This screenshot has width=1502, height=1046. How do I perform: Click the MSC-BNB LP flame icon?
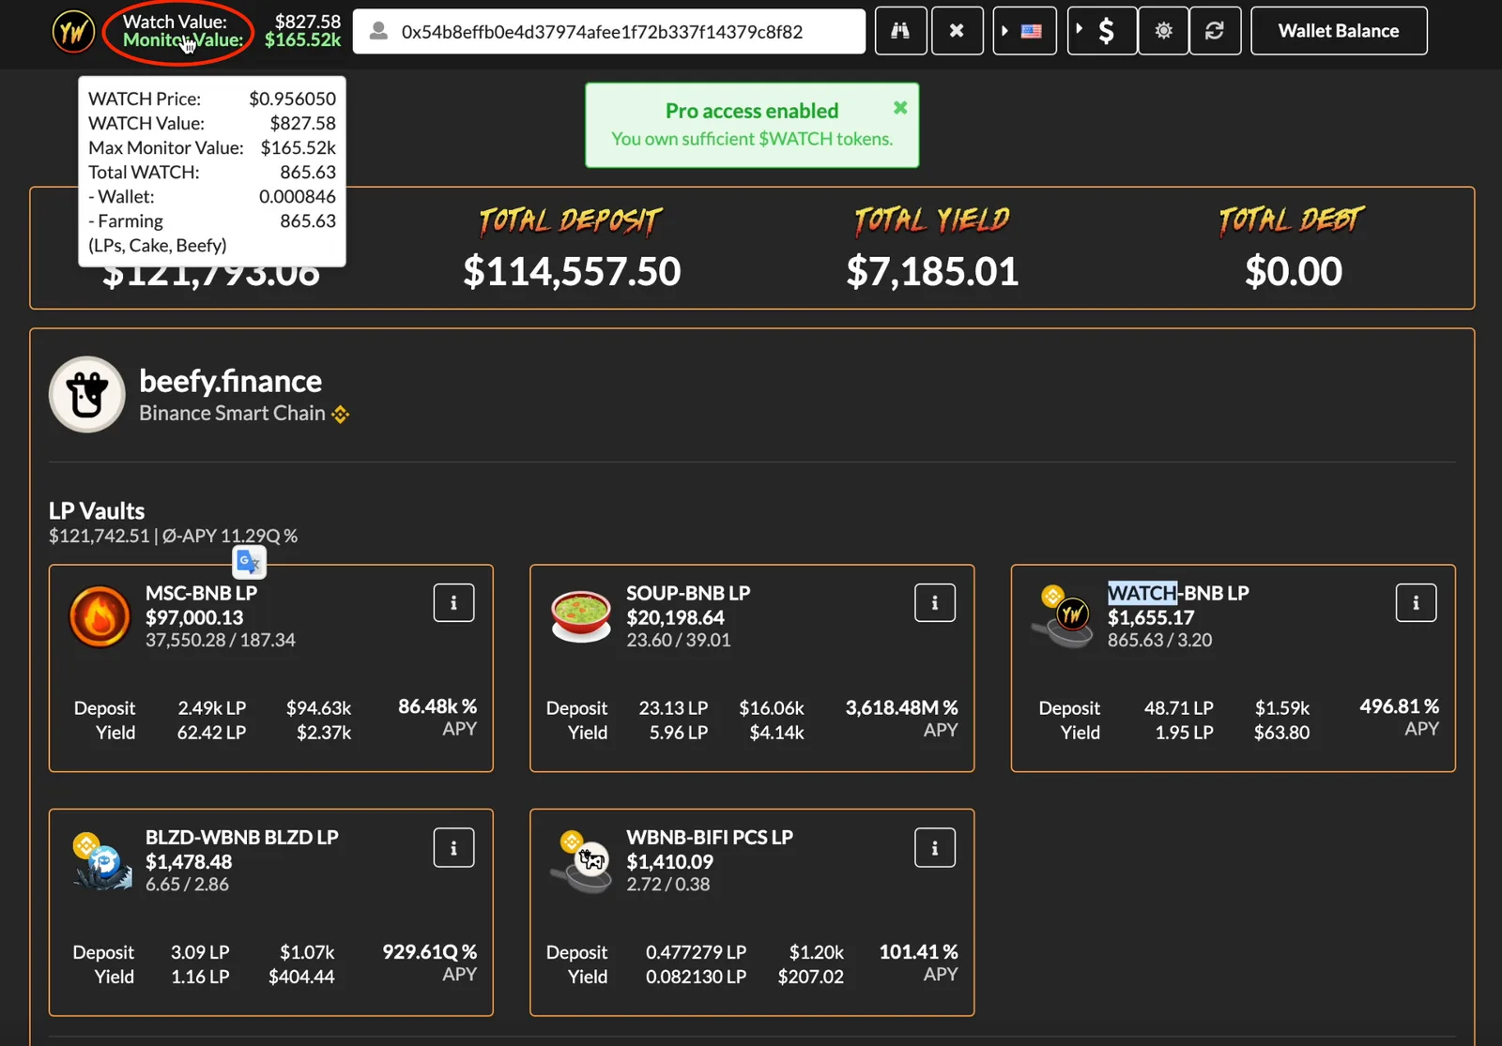click(100, 616)
